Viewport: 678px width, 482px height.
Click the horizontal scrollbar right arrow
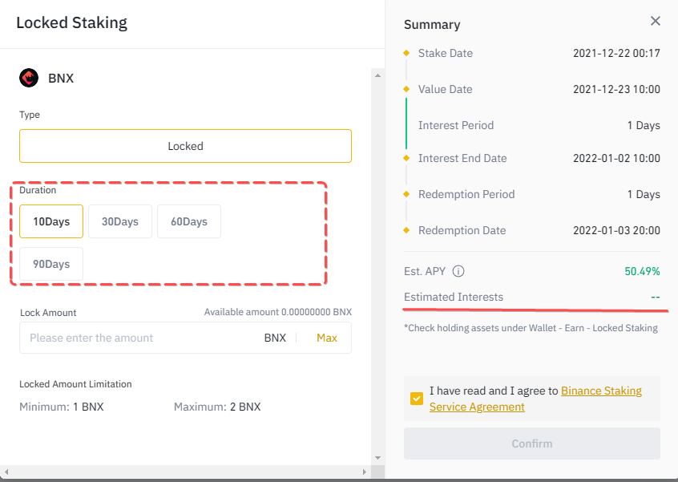pos(365,472)
